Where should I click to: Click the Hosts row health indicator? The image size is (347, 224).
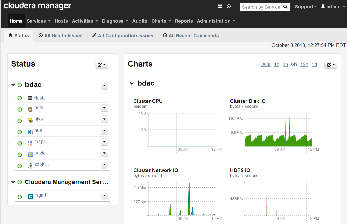(20, 98)
